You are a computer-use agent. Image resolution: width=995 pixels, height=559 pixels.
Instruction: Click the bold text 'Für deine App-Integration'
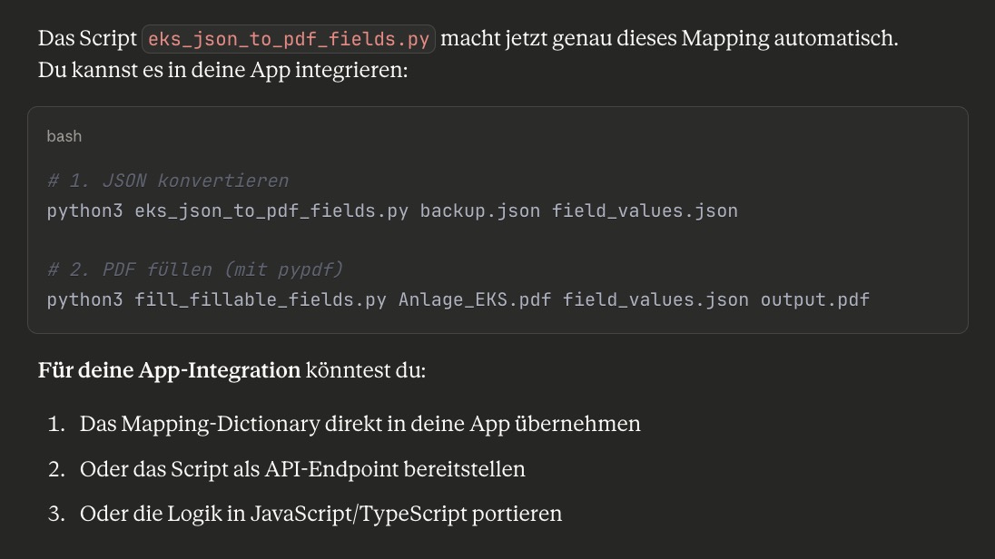pyautogui.click(x=170, y=370)
